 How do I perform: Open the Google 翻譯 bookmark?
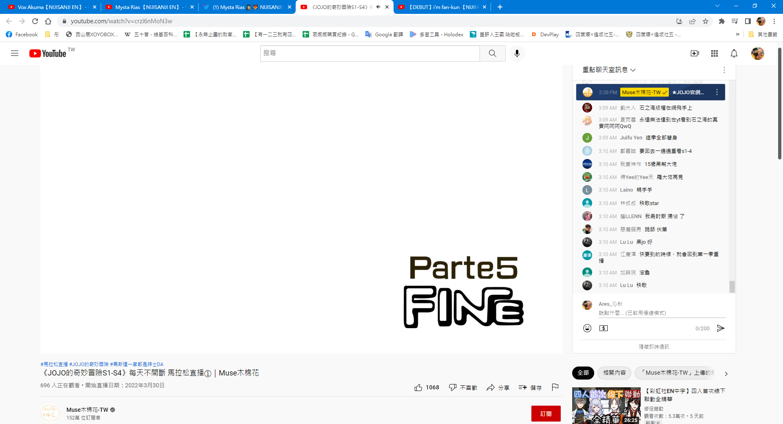click(x=384, y=34)
